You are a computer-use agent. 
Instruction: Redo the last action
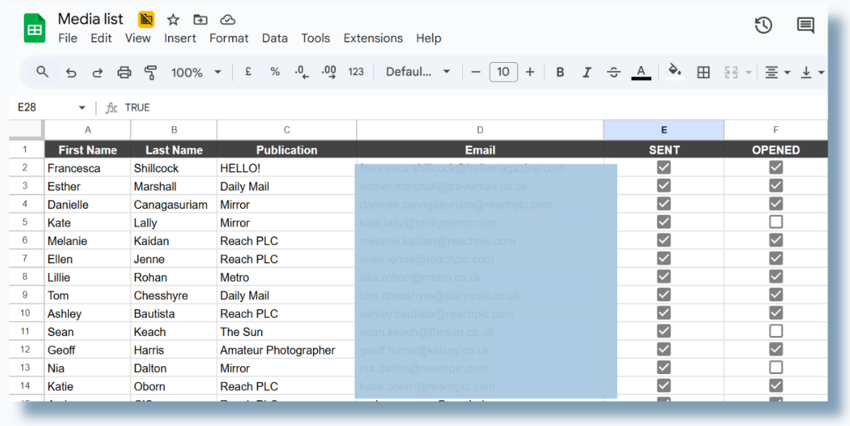click(97, 72)
